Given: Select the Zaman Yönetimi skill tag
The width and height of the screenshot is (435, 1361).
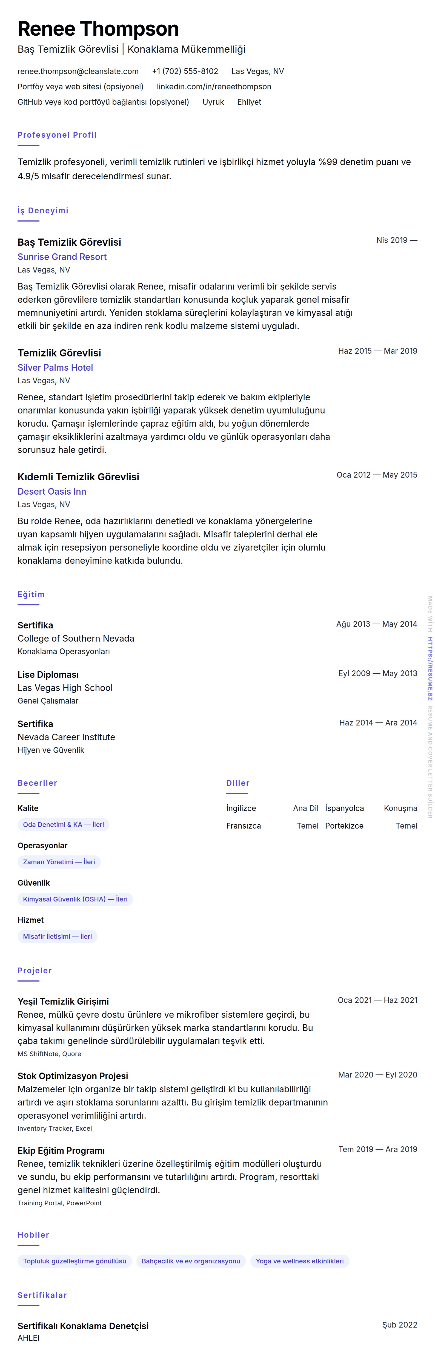Looking at the screenshot, I should point(59,862).
